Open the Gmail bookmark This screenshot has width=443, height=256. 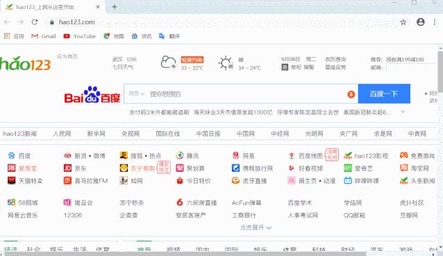tap(44, 36)
